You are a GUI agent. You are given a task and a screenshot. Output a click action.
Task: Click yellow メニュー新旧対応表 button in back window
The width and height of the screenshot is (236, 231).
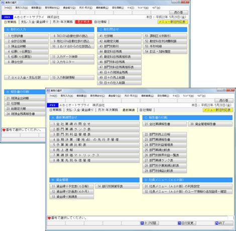coord(172,22)
